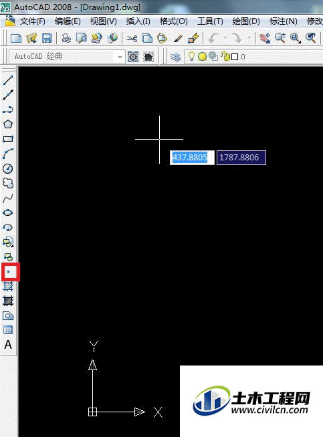
Task: Open the 插入(I) menu
Action: tap(138, 21)
